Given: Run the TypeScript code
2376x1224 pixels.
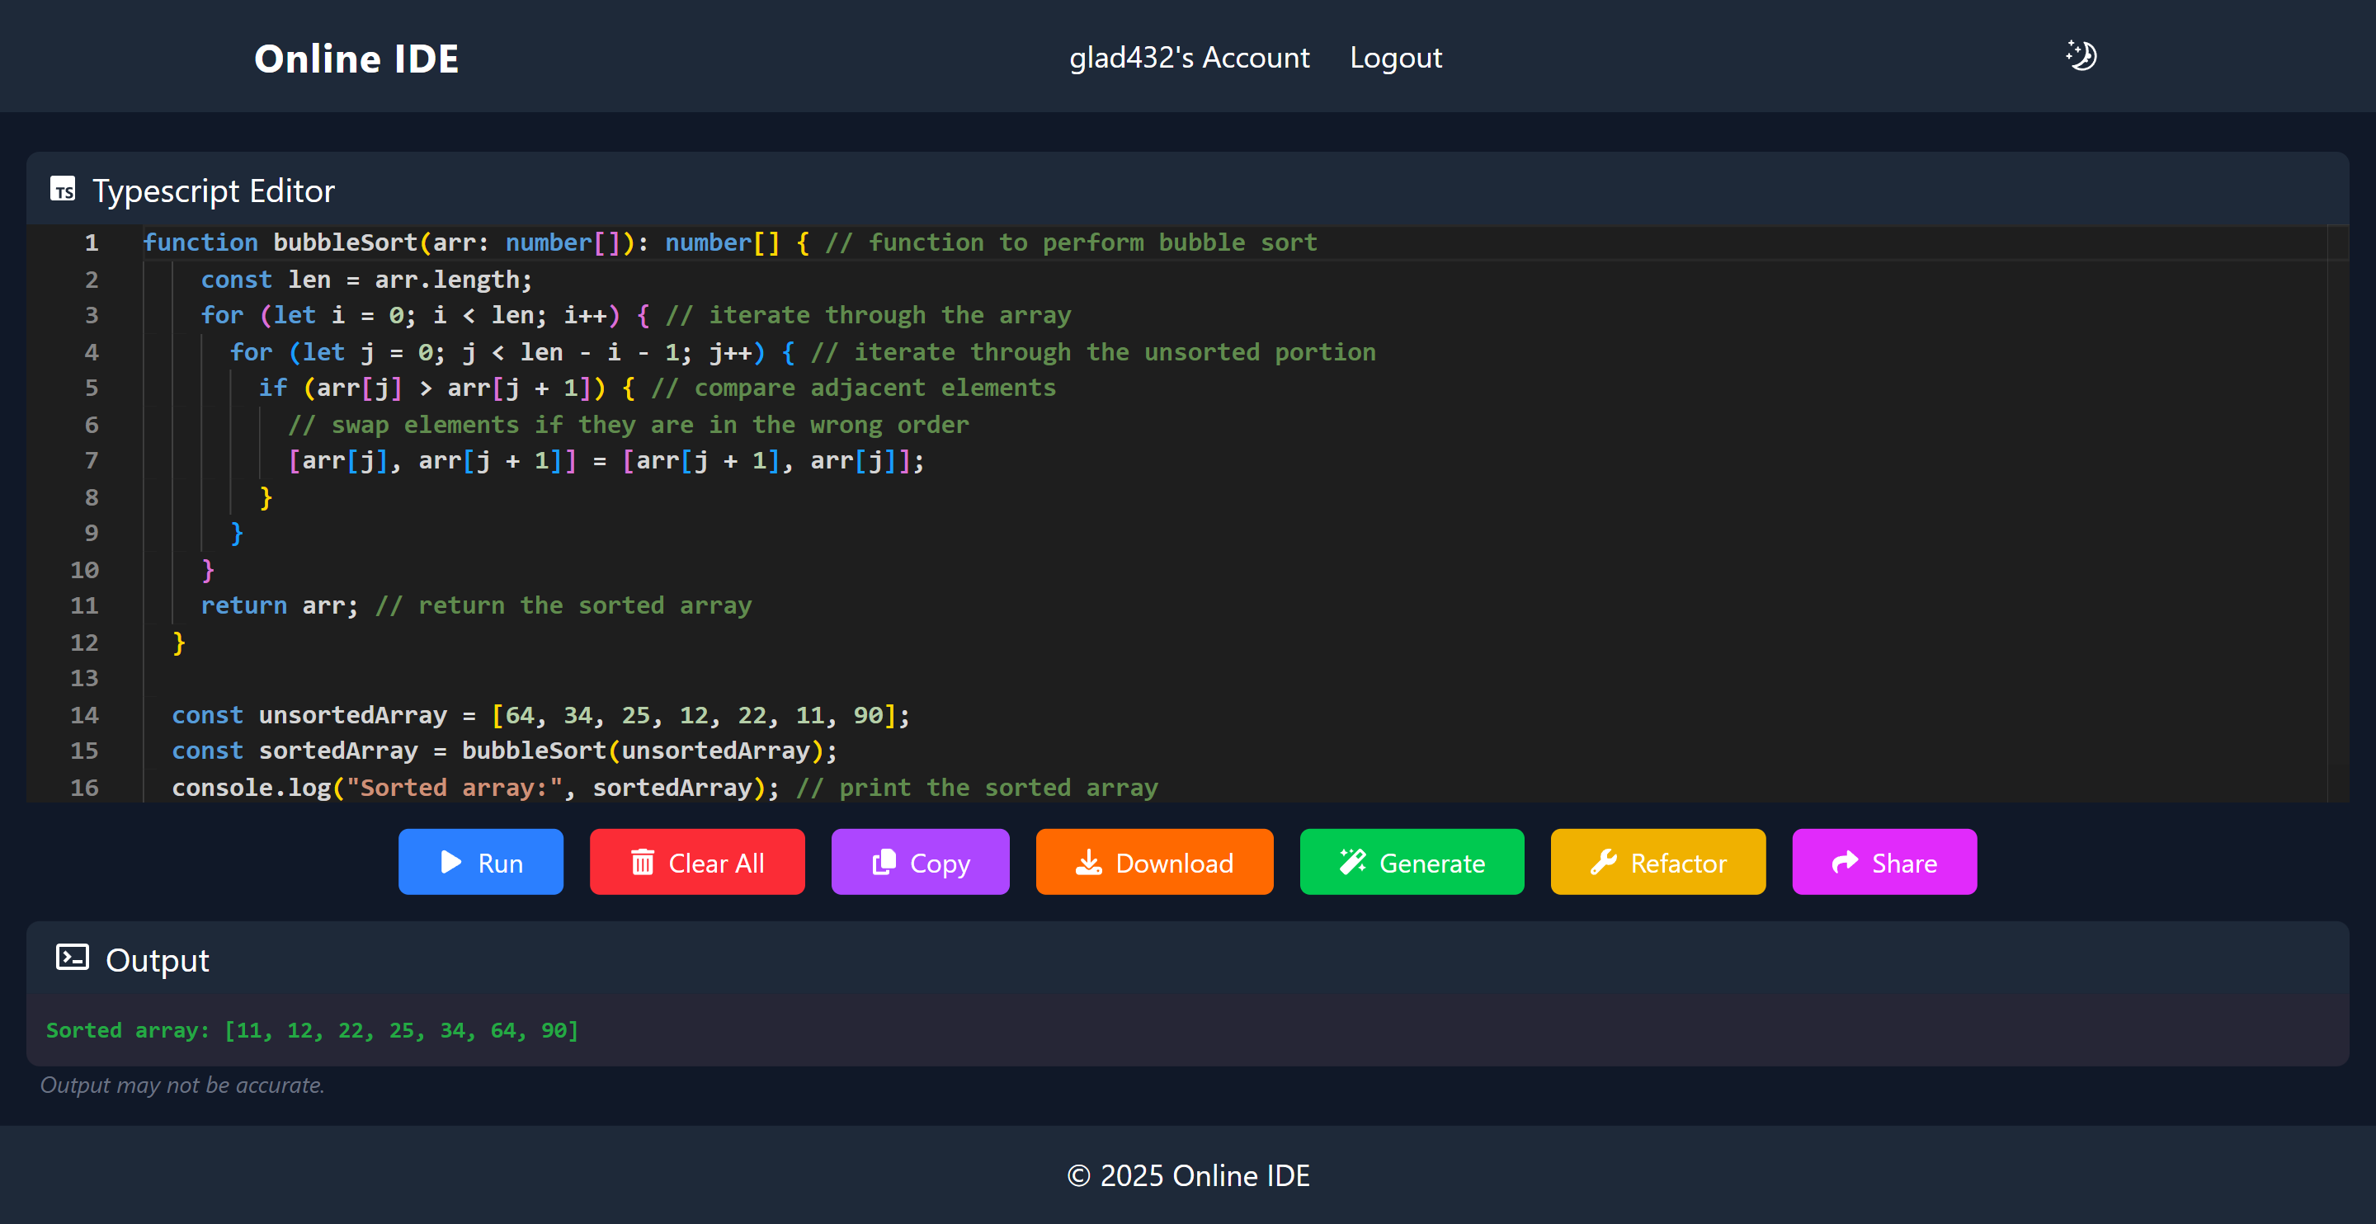Looking at the screenshot, I should [x=480, y=862].
